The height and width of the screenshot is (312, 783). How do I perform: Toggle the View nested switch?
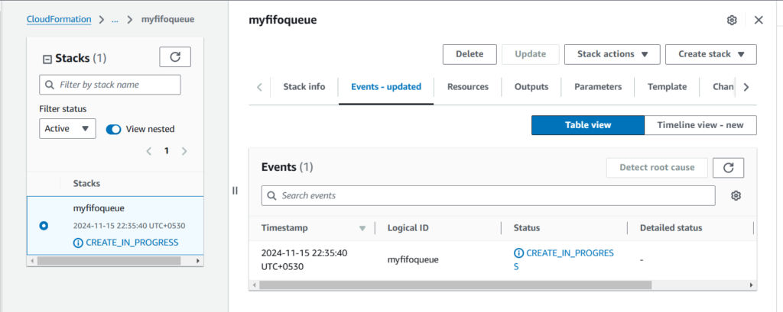click(114, 129)
